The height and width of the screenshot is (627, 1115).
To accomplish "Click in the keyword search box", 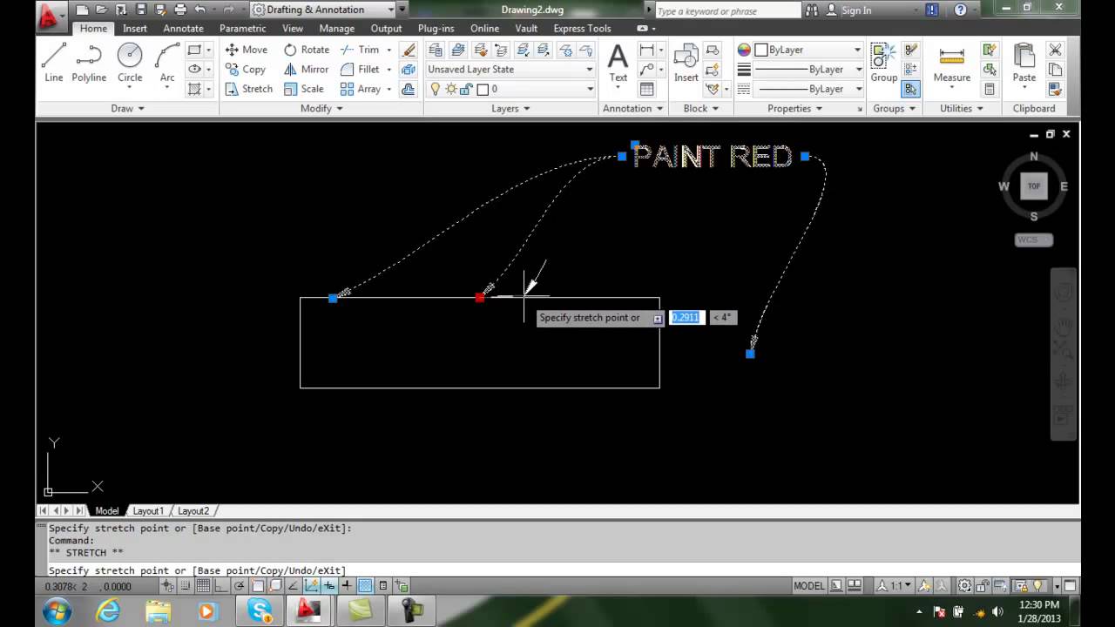I will (x=726, y=10).
